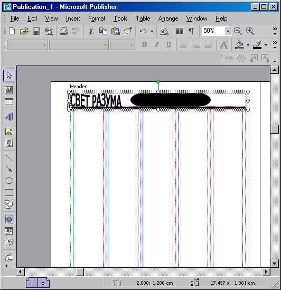
Task: Click the Save floppy disk button
Action: [x=36, y=31]
